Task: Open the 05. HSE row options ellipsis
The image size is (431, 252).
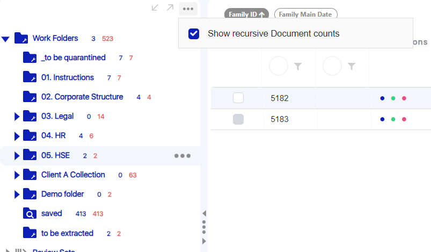Action: (182, 156)
